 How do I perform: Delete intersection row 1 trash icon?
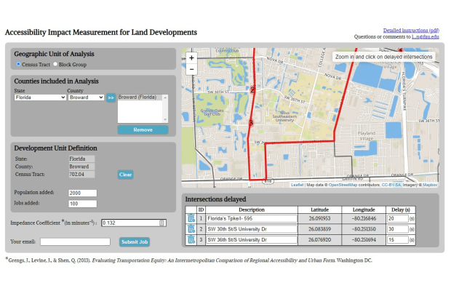191,218
